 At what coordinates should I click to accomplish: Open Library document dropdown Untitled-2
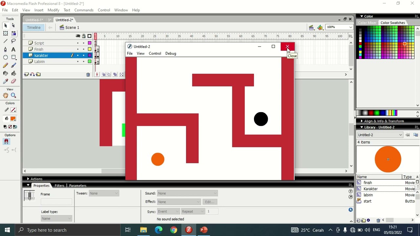[x=380, y=135]
